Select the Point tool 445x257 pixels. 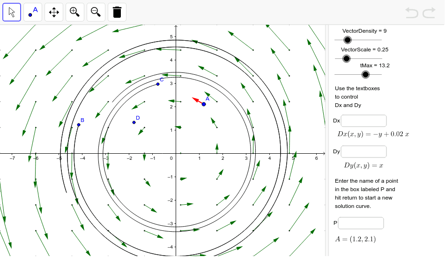click(33, 12)
